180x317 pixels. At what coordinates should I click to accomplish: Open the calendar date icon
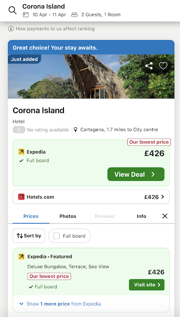26,15
